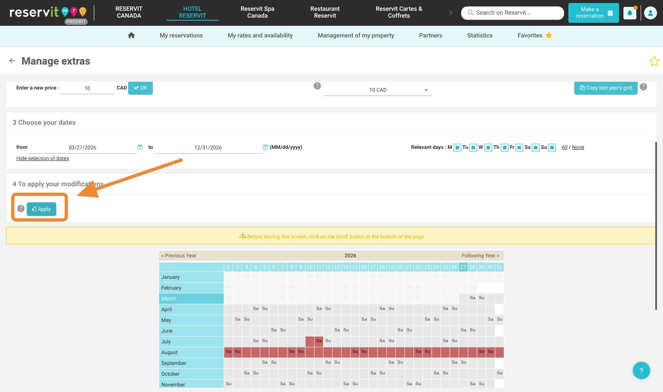This screenshot has width=663, height=392.
Task: Select the Reservit Cartes & Coffrets tab
Action: [x=399, y=12]
